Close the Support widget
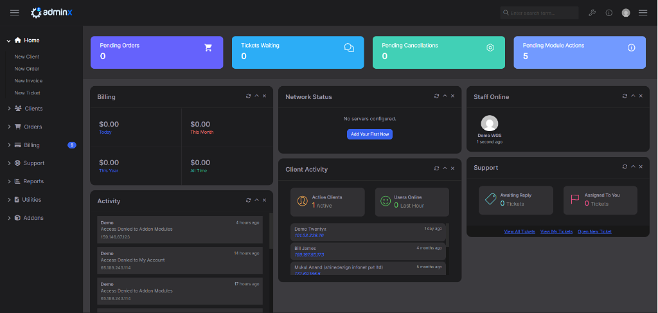Screen dimensions: 658x313 point(641,166)
